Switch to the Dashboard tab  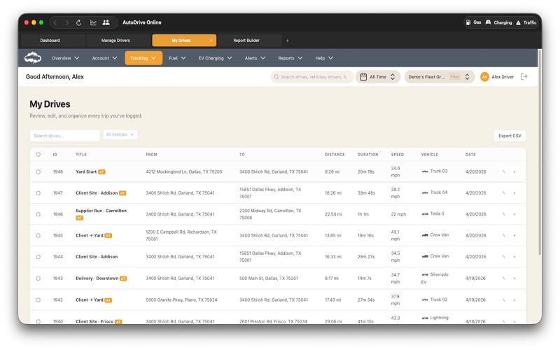tap(53, 41)
